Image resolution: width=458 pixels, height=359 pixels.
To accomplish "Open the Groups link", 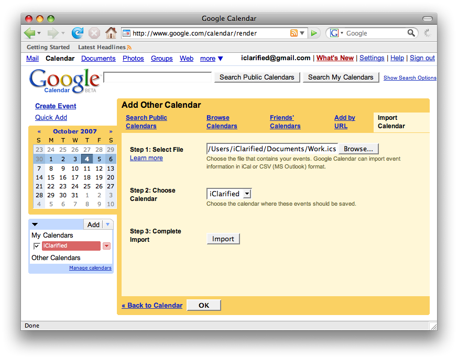I will point(162,59).
